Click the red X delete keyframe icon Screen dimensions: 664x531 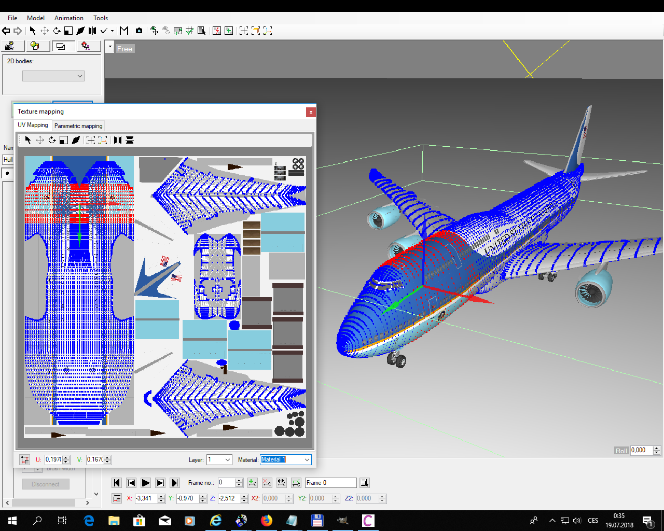[267, 483]
